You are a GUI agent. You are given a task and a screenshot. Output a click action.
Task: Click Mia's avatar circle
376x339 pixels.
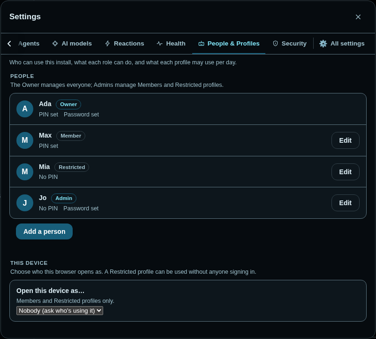(x=25, y=172)
